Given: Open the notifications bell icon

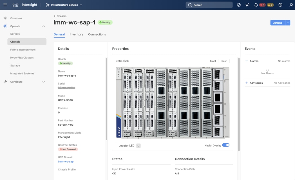Looking at the screenshot, I should click(x=256, y=5).
